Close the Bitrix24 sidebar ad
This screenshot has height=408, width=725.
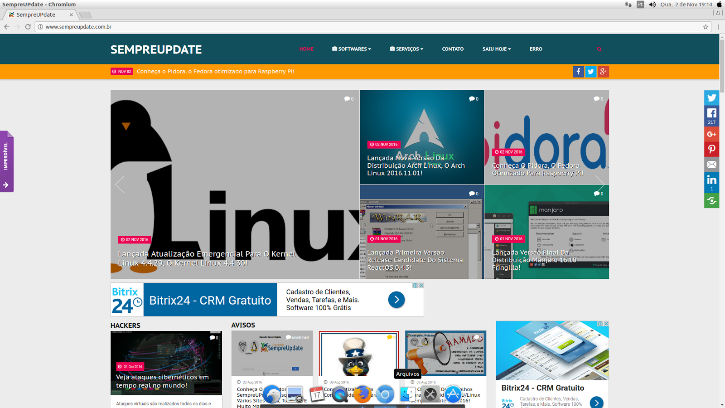click(x=606, y=324)
